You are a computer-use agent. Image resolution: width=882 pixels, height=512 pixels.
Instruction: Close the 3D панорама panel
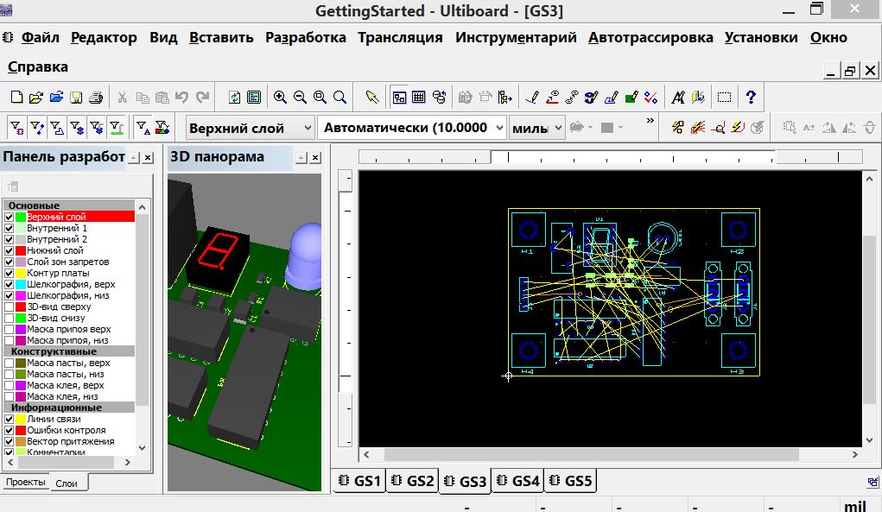coord(316,158)
